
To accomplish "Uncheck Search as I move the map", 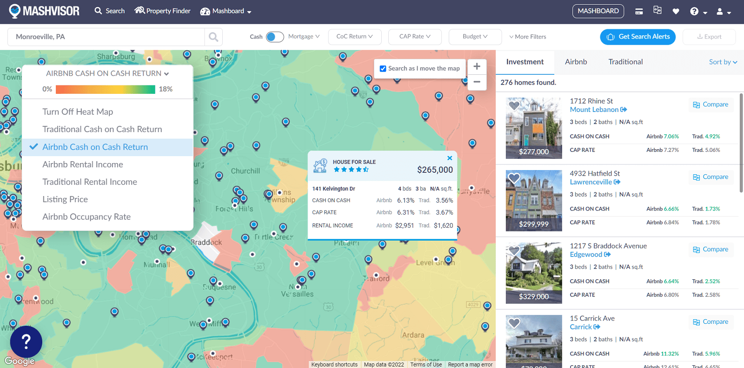I will click(x=383, y=69).
